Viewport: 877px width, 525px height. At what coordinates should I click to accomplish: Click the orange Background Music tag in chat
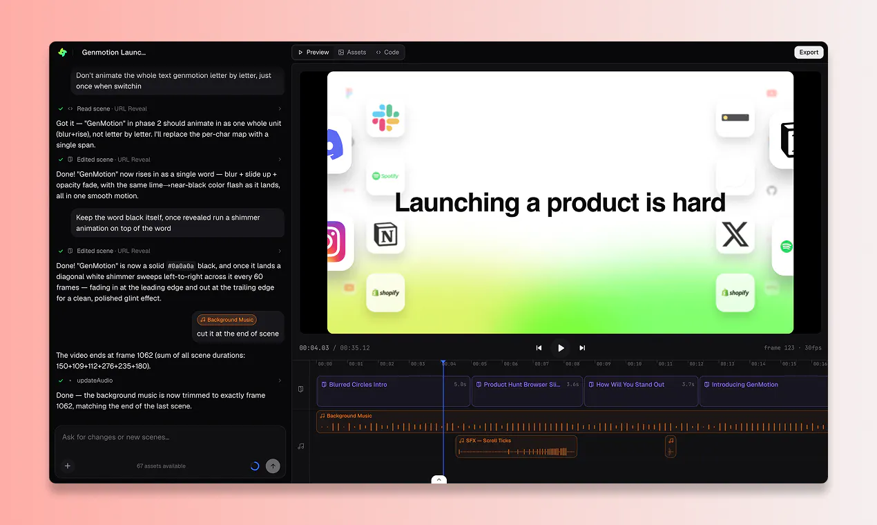coord(227,320)
